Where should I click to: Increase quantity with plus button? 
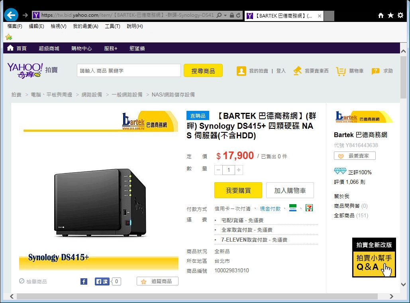click(239, 170)
